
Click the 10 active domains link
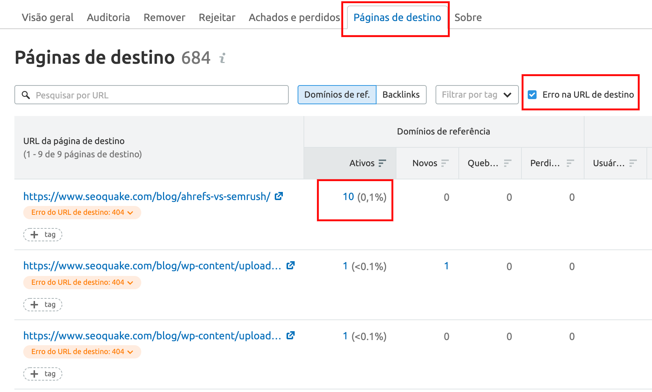coord(348,197)
